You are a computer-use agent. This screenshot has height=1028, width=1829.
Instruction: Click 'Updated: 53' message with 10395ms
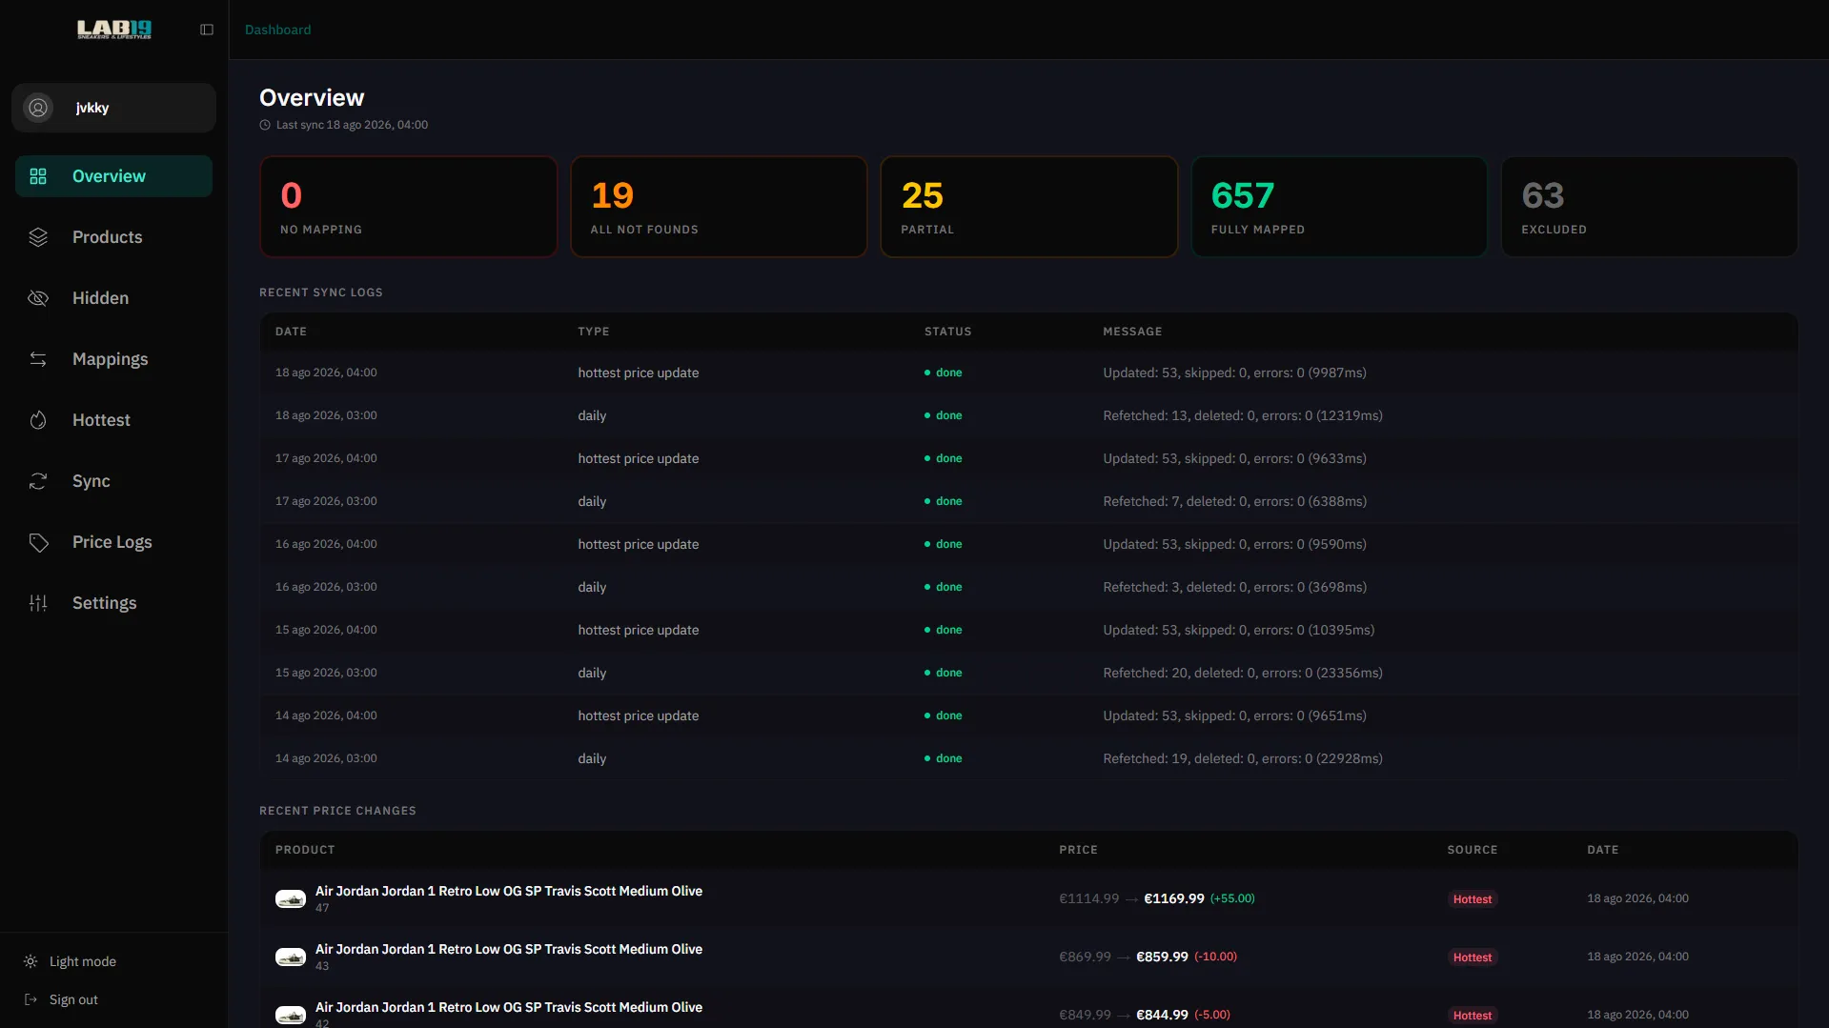click(1238, 630)
